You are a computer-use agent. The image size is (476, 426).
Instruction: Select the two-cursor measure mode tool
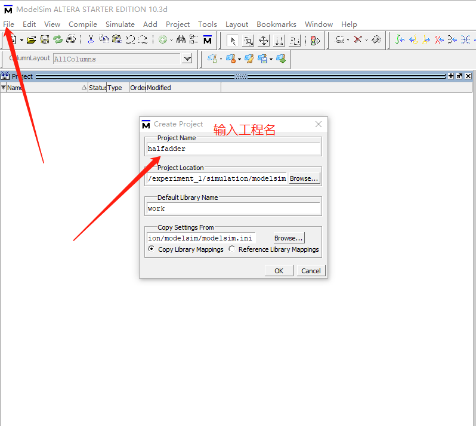[x=279, y=41]
